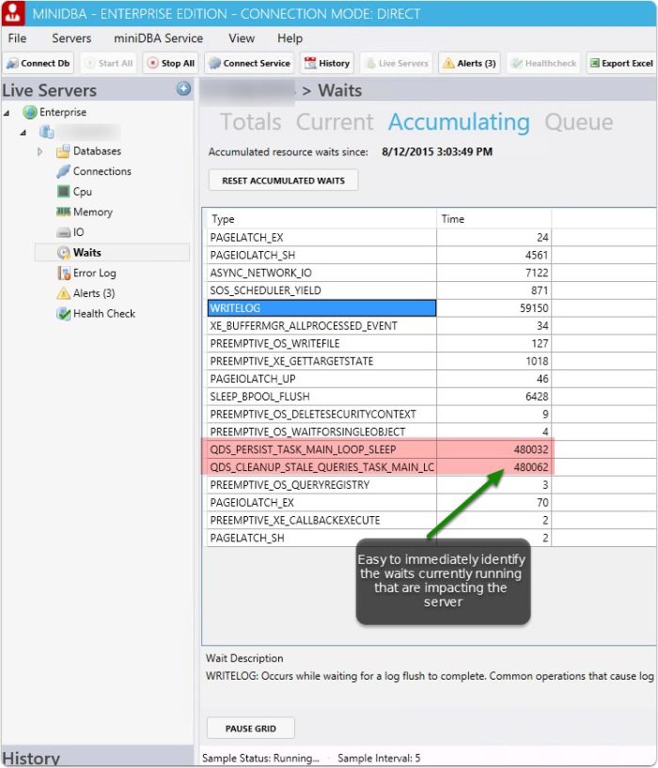Select the Memory node in the tree
The width and height of the screenshot is (658, 768).
coord(92,212)
